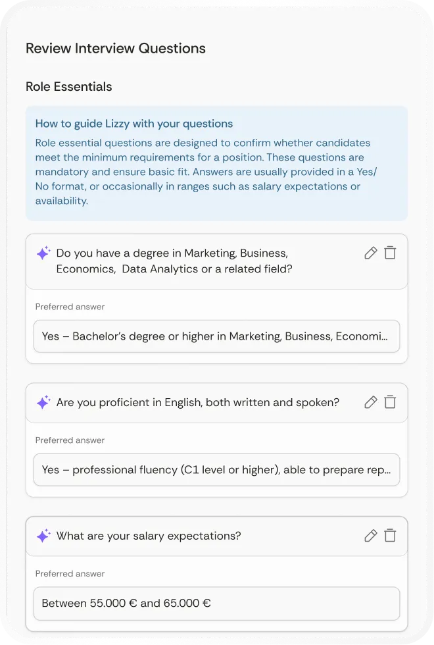
Task: Click the salary range answer field
Action: click(217, 604)
